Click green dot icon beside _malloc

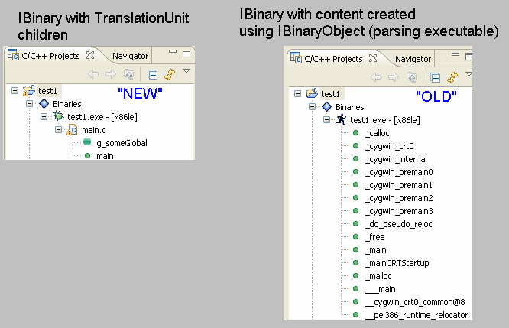[x=356, y=276]
